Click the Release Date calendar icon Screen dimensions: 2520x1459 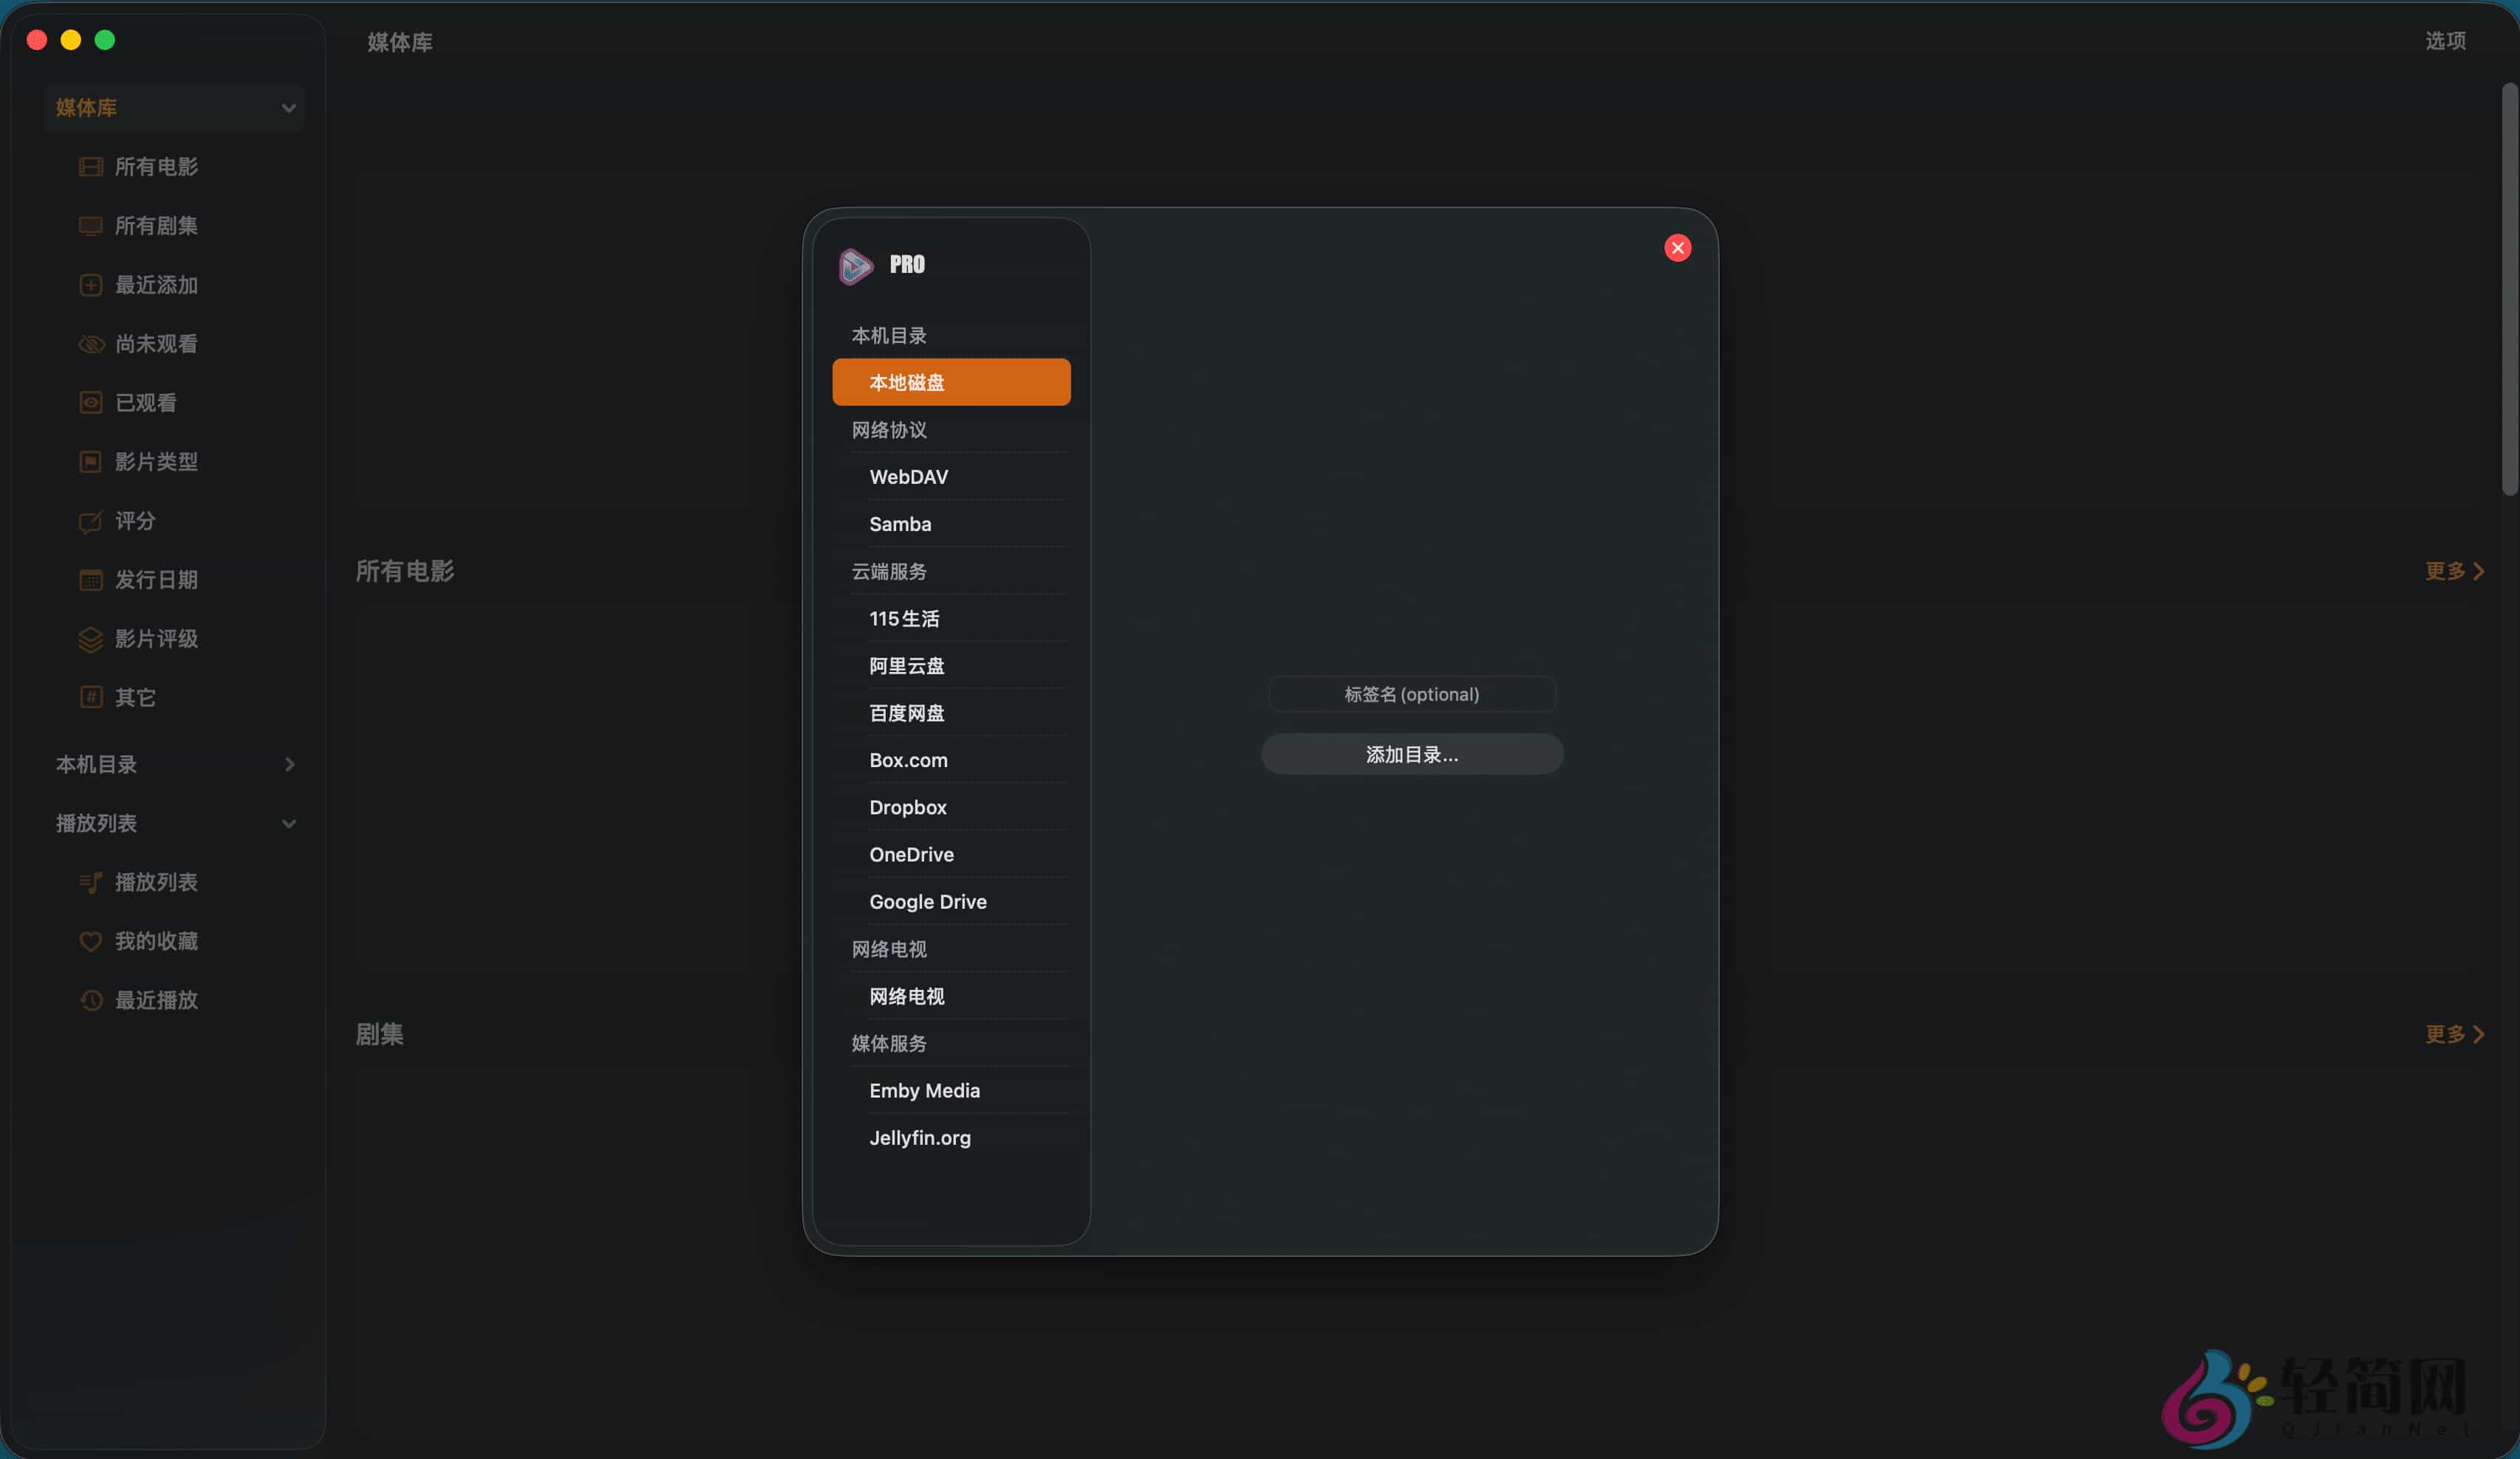90,580
